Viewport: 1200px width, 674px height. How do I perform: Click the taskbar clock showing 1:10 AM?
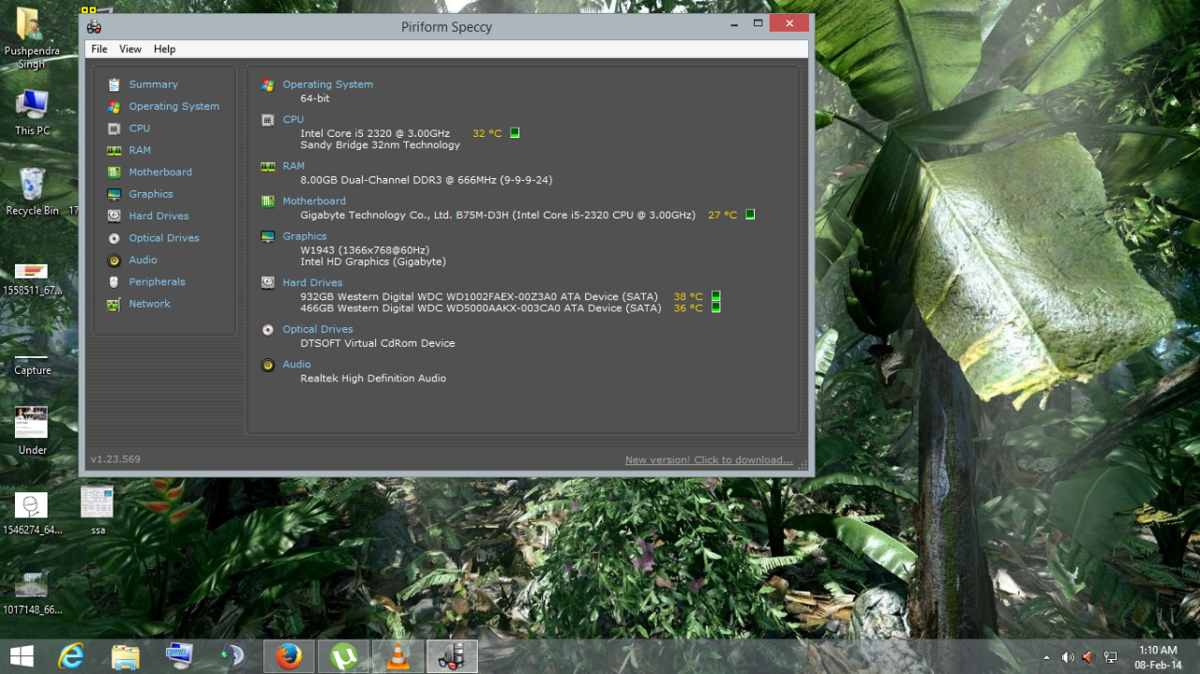(x=1158, y=656)
